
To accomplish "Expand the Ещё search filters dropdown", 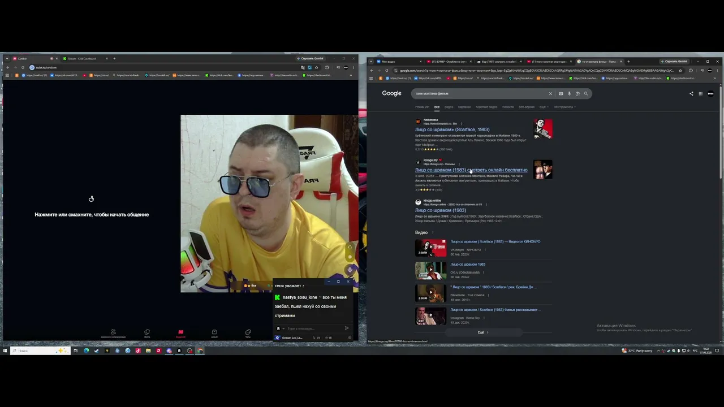I will 544,107.
